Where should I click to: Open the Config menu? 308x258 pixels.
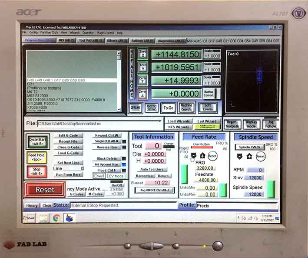click(33, 33)
